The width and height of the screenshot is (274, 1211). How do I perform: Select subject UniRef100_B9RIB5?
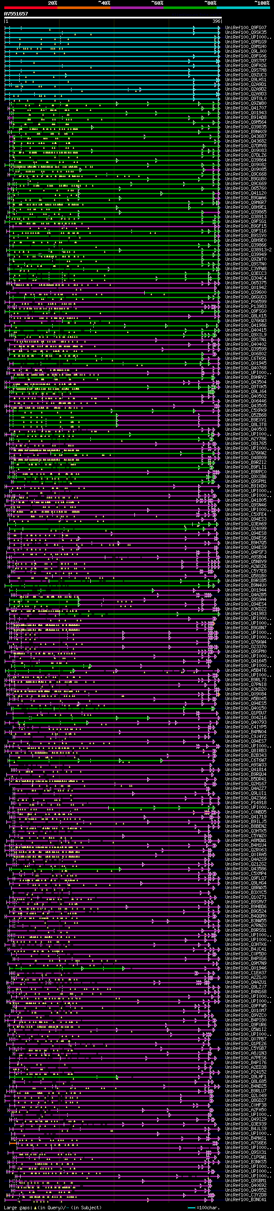(245, 580)
